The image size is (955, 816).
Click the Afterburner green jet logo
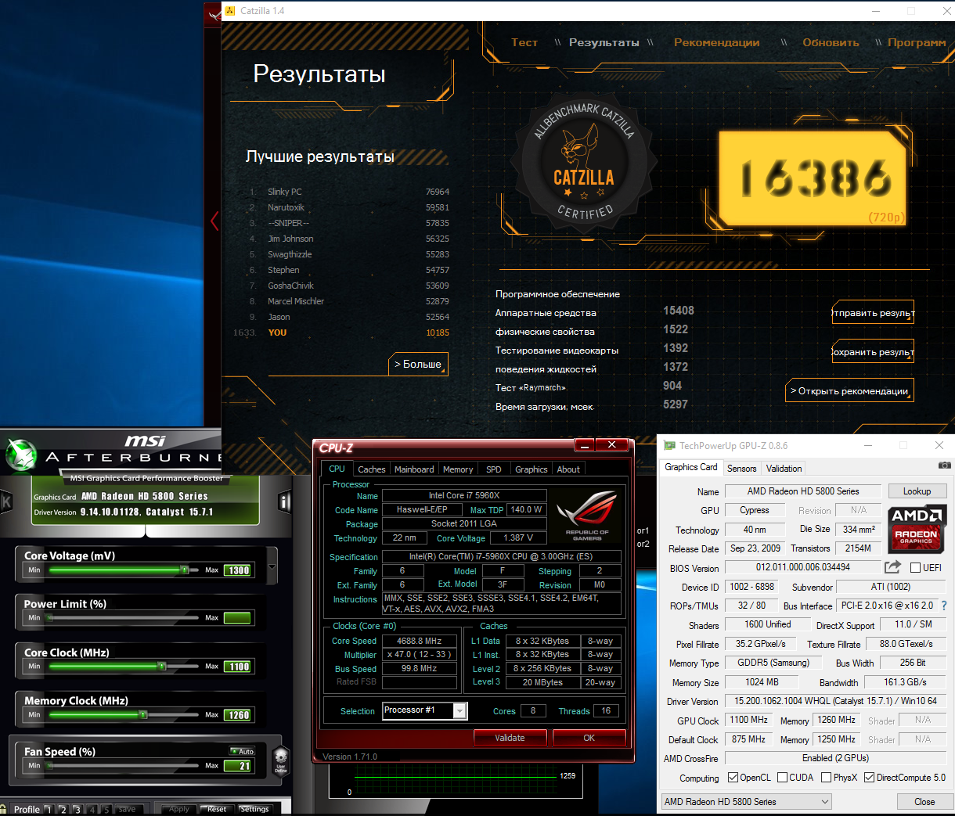point(21,455)
